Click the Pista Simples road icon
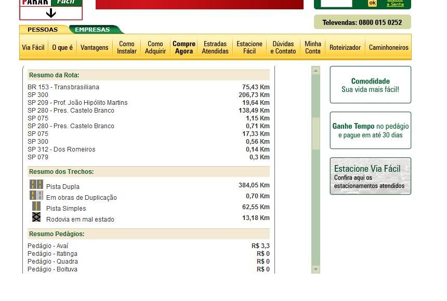This screenshot has width=447, height=301. coord(36,206)
